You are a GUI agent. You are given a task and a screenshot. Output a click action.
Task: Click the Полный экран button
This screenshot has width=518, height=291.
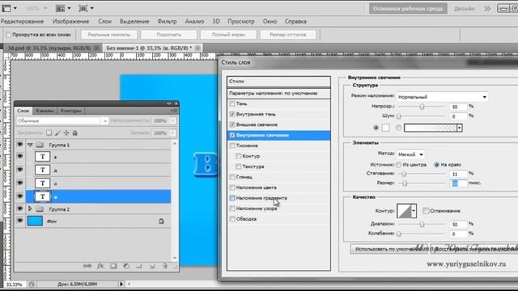coord(228,35)
